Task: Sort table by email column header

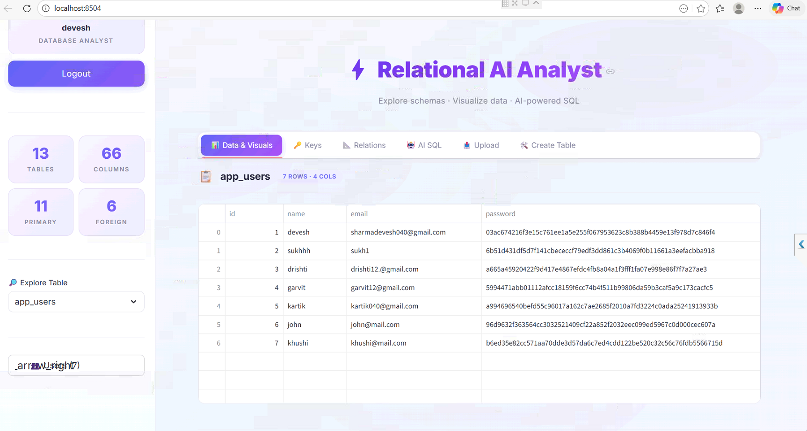Action: (414, 214)
